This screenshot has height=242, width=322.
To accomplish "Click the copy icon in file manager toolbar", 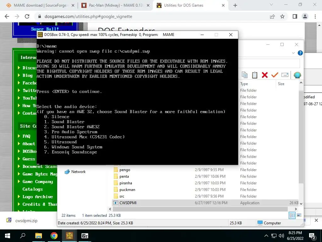I will tap(245, 75).
